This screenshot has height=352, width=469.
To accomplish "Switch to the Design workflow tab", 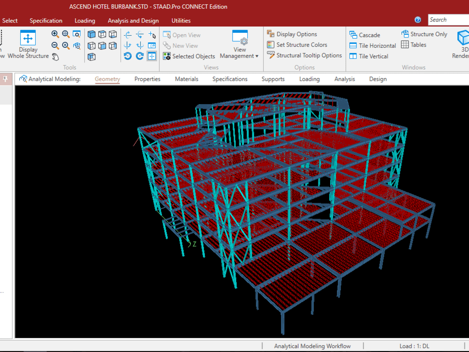I will [x=378, y=79].
